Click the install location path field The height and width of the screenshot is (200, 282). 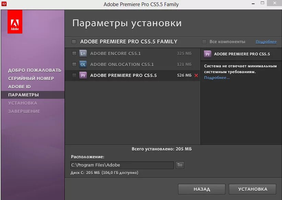click(x=122, y=165)
